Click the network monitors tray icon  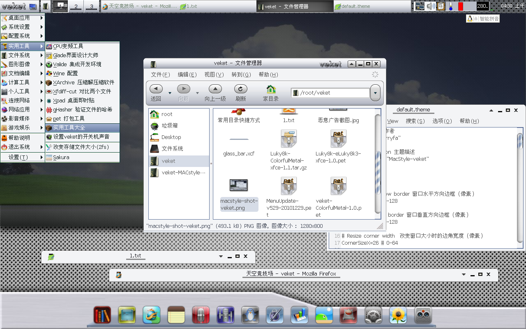[x=420, y=6]
